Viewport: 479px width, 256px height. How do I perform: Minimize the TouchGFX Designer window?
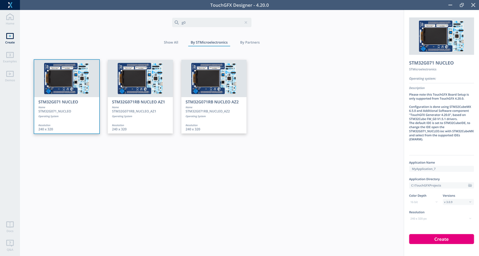click(450, 5)
